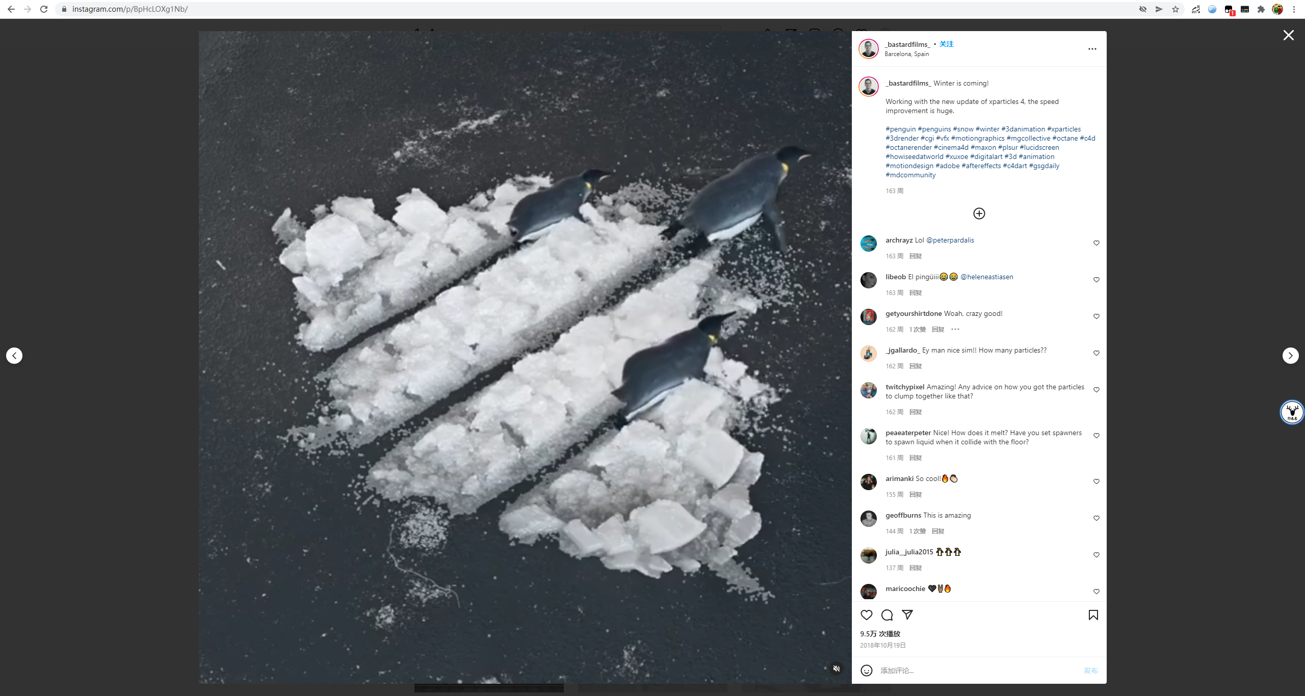Follow _bastardfilms_ with the blue link
Viewport: 1305px width, 696px height.
[x=947, y=44]
